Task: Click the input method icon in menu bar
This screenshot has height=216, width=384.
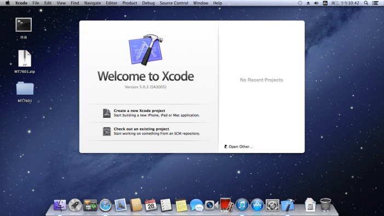Action: coord(325,3)
